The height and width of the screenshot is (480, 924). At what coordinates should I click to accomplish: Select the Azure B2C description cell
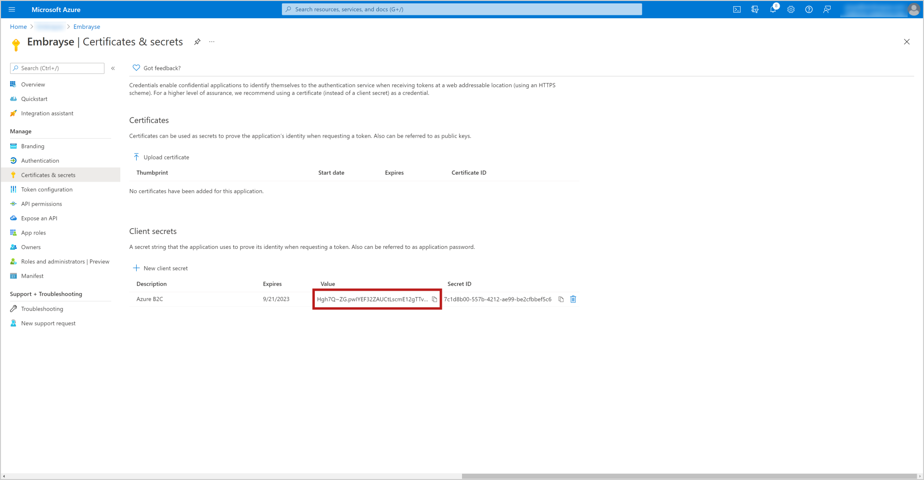point(150,299)
